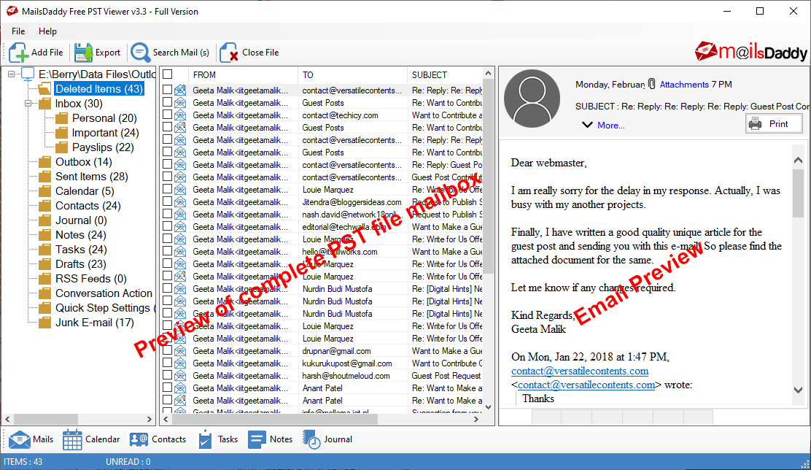Open the Help menu
811x470 pixels.
(47, 31)
